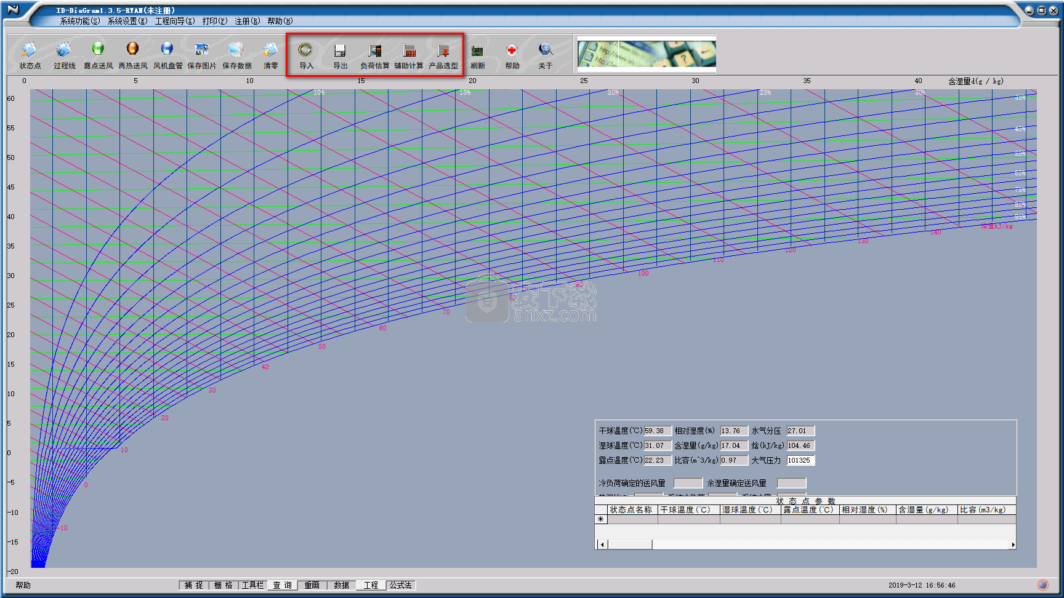
Task: Click the banner image in toolbar
Action: (647, 54)
